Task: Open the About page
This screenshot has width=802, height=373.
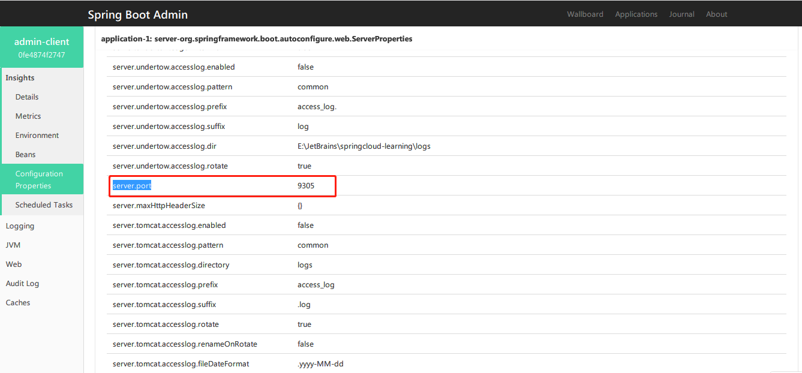Action: tap(716, 14)
